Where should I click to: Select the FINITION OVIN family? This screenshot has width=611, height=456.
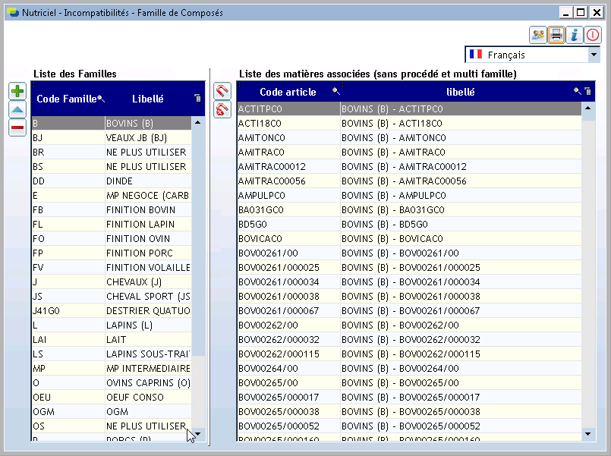(x=112, y=239)
